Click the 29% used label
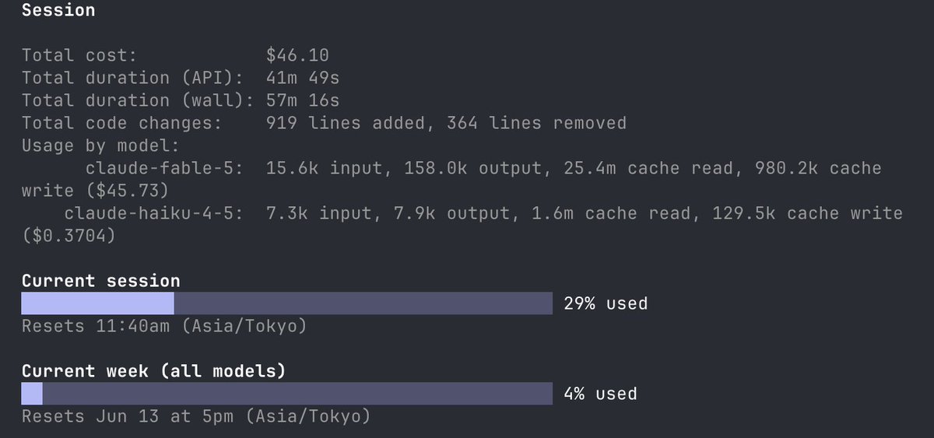 [x=606, y=303]
